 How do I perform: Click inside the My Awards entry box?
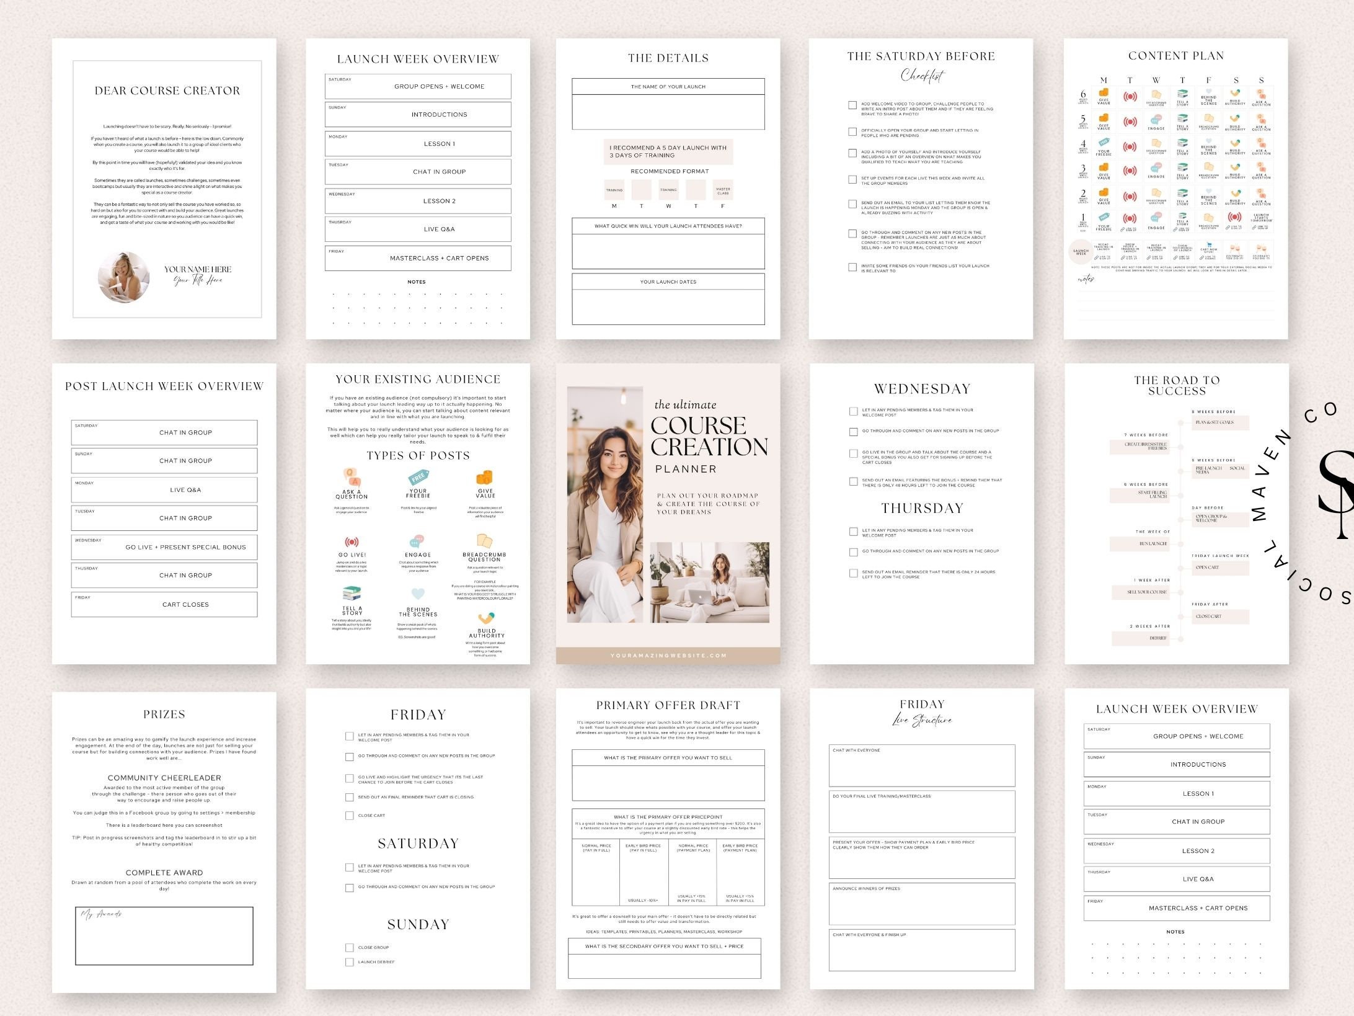(x=164, y=937)
